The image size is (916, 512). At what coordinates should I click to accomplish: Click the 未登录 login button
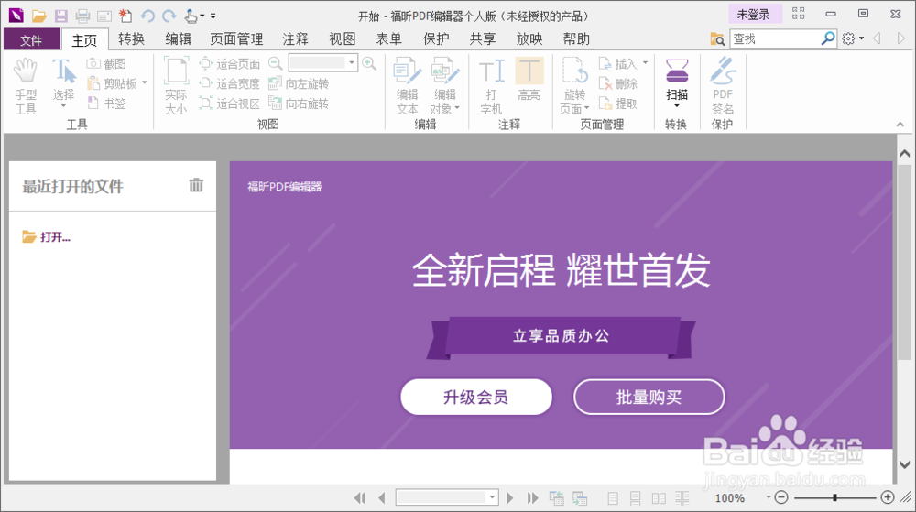click(x=754, y=15)
